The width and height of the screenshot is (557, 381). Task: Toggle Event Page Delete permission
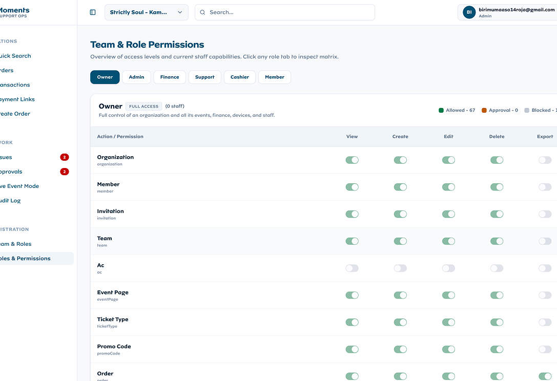click(x=497, y=295)
